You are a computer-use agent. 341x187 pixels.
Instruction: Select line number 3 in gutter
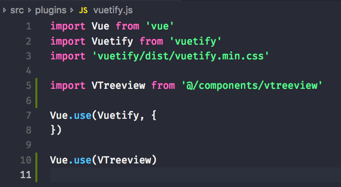pos(28,56)
